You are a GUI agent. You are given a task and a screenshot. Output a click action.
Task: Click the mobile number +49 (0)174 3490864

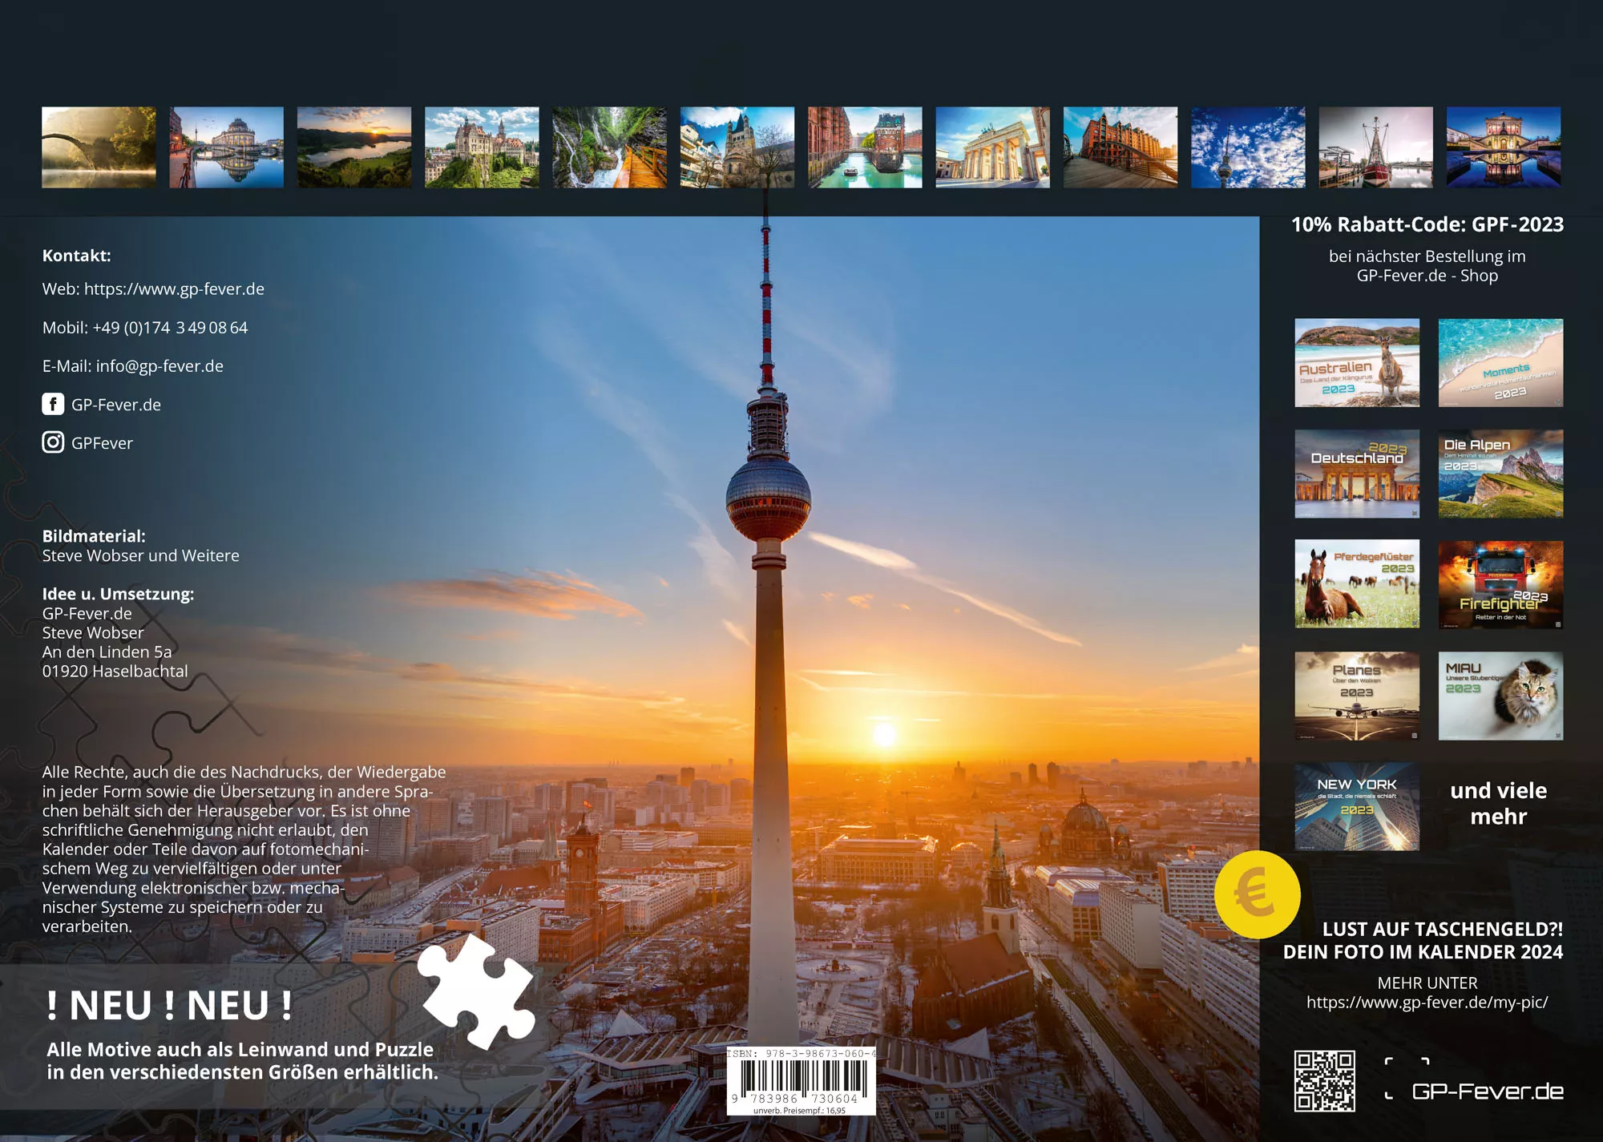coord(170,328)
